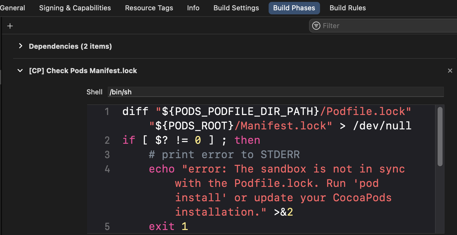The image size is (457, 235).
Task: Click the Shell path field showing /bin/sh
Action: pos(275,92)
